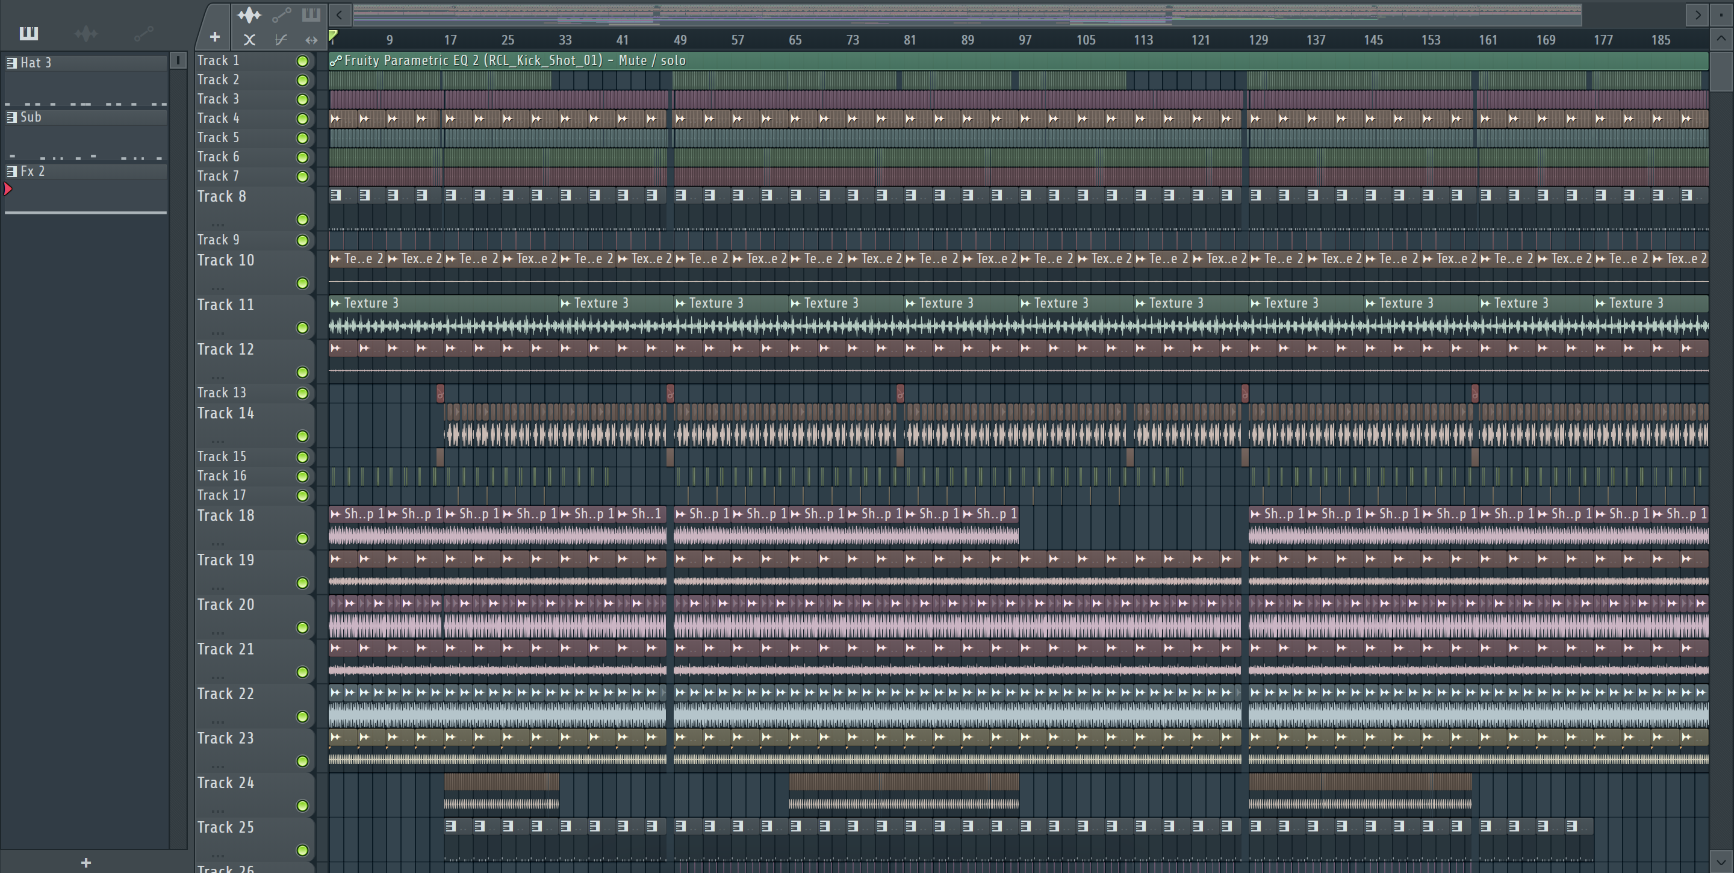
Task: Click the first small red clip on Track 13
Action: (x=440, y=393)
